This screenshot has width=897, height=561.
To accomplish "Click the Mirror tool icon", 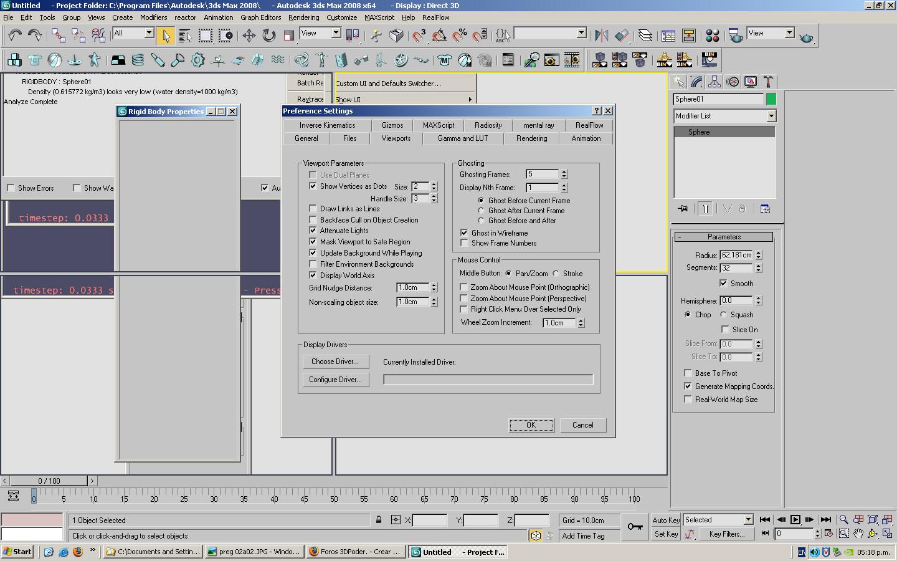I will [x=601, y=36].
